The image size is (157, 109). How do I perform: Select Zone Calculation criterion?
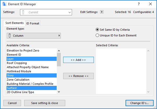coord(18,80)
